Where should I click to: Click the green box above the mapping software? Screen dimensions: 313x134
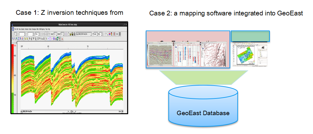tap(250, 36)
